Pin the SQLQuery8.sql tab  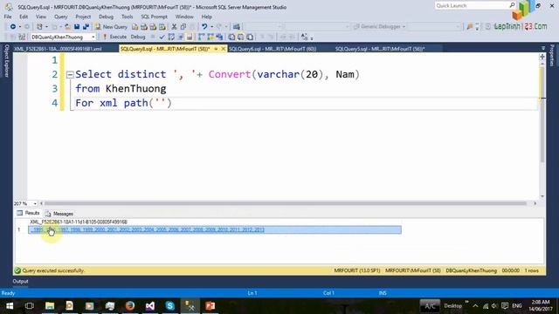(x=216, y=49)
